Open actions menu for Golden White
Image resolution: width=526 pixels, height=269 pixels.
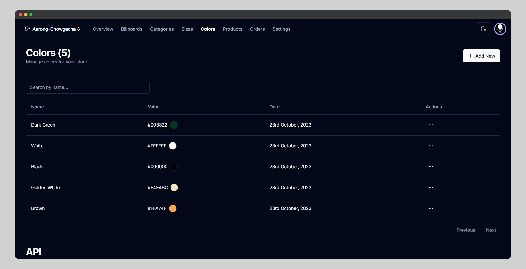[x=431, y=188]
